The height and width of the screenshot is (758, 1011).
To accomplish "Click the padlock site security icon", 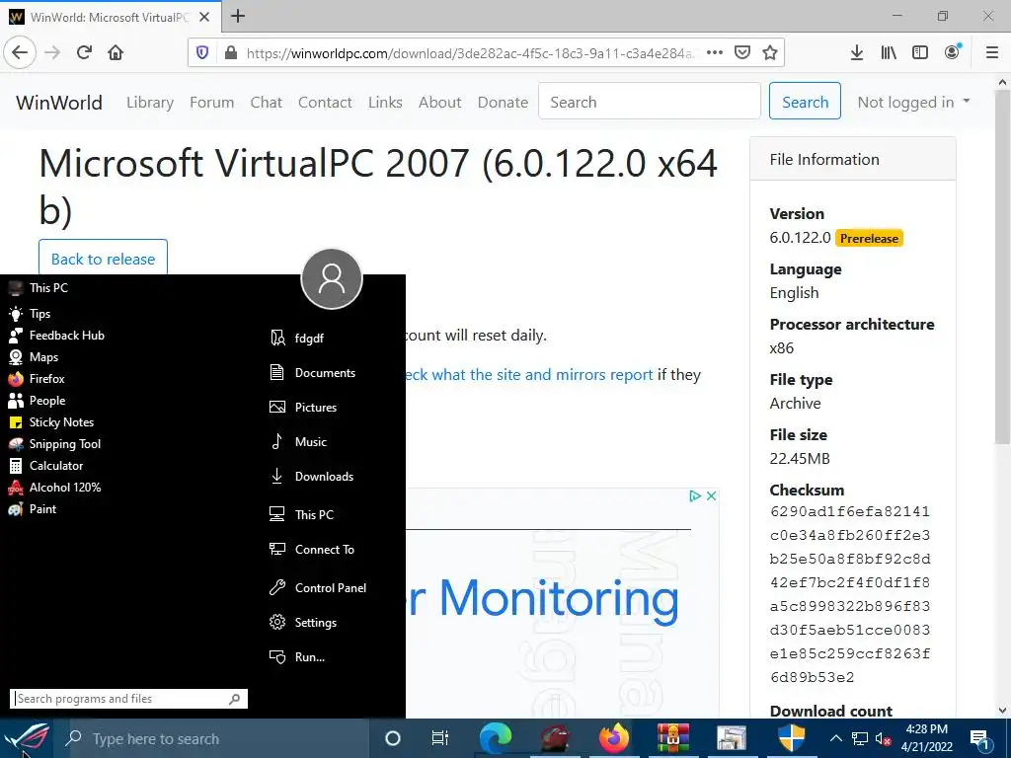I will pyautogui.click(x=231, y=53).
